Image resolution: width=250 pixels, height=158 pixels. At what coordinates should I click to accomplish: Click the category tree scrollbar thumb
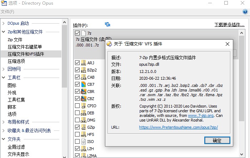point(64,56)
